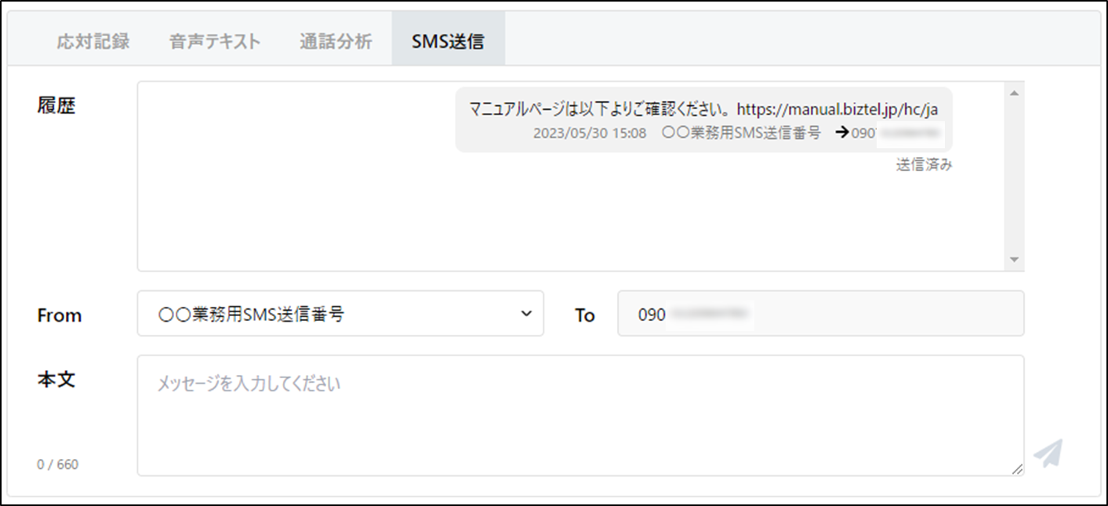Focus the 本文 message text area
Viewport: 1108px width, 506px height.
[580, 415]
